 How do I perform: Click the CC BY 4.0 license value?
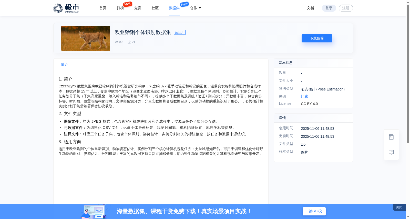pyautogui.click(x=309, y=104)
